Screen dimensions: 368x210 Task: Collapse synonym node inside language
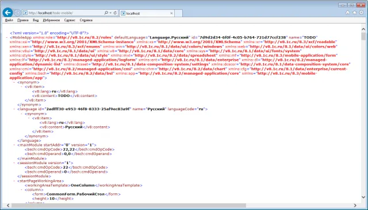tap(22, 114)
